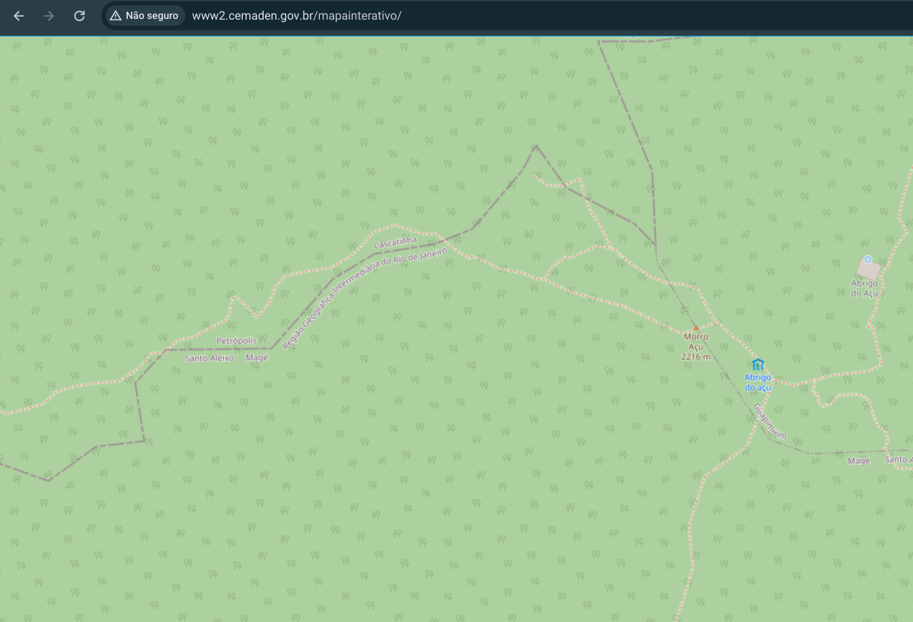Image resolution: width=913 pixels, height=622 pixels.
Task: Click the Magé label beside Santo Aleixo
Action: (257, 357)
